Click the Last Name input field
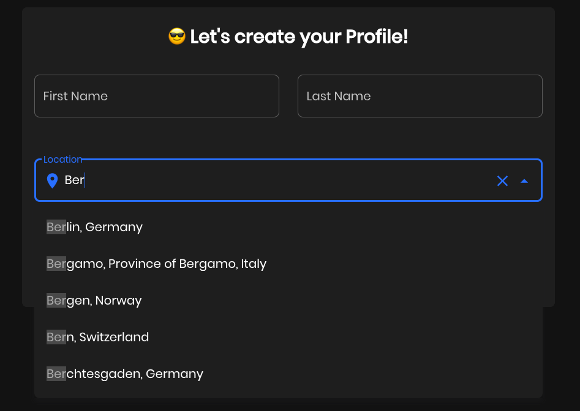The width and height of the screenshot is (580, 411). pos(420,96)
